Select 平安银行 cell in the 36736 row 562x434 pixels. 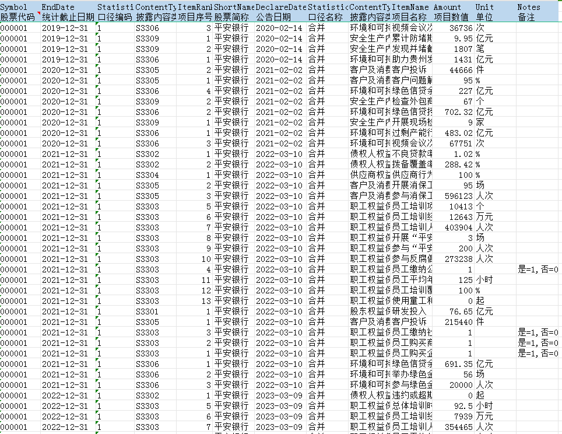(x=234, y=28)
